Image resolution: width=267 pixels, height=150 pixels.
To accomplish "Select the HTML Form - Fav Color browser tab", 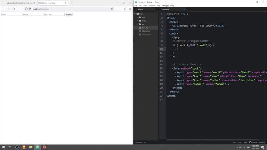I will 53,3.
